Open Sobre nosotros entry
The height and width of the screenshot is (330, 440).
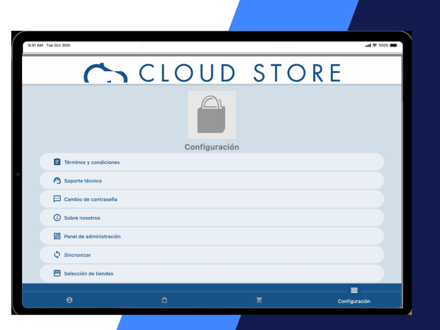click(x=212, y=217)
